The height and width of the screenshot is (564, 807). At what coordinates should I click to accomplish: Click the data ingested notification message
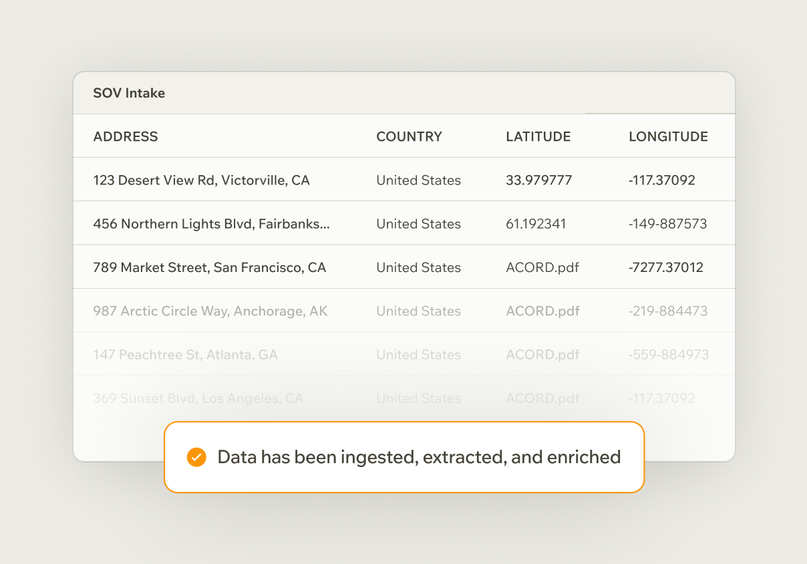419,457
